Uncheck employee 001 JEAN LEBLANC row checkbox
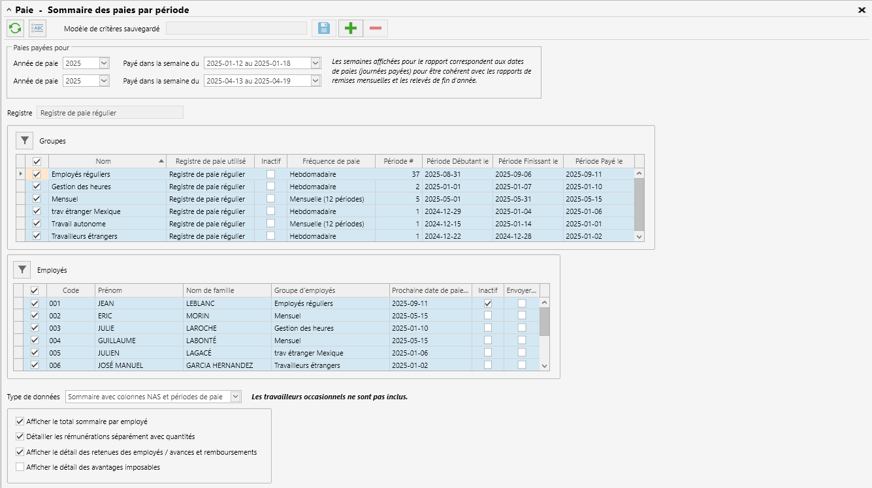Viewport: 872px width, 488px height. 35,303
